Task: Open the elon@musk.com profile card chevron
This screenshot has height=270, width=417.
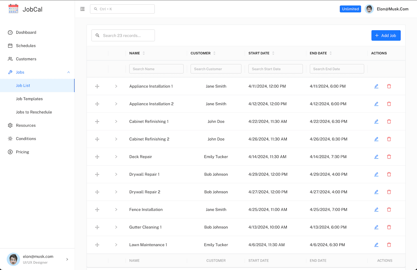Action: coord(67,259)
